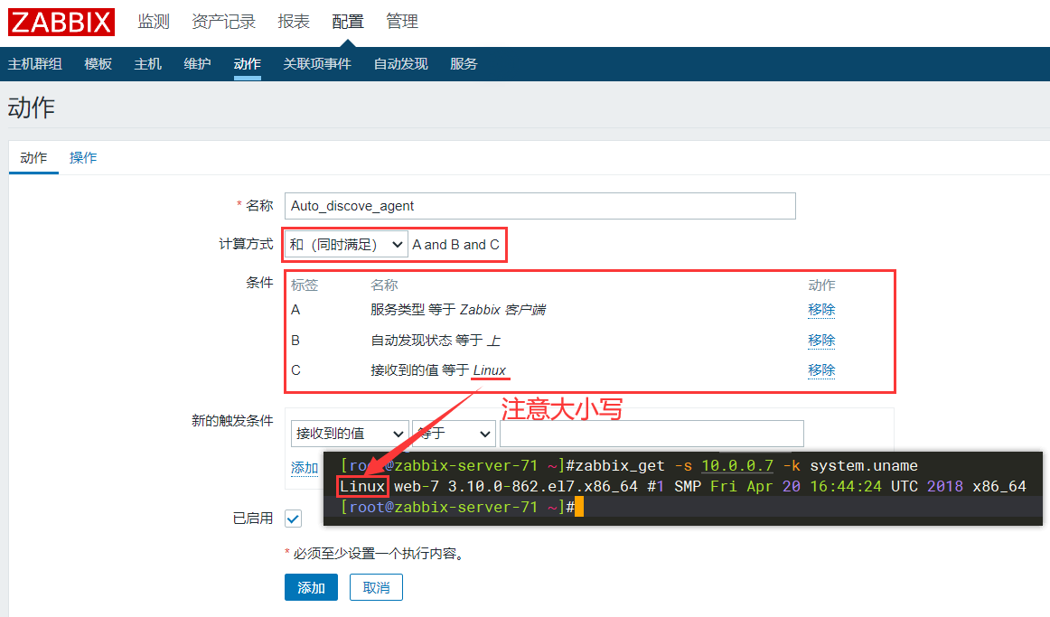Switch to the 操作 form tab
Viewport: 1050px width, 617px height.
(x=83, y=158)
